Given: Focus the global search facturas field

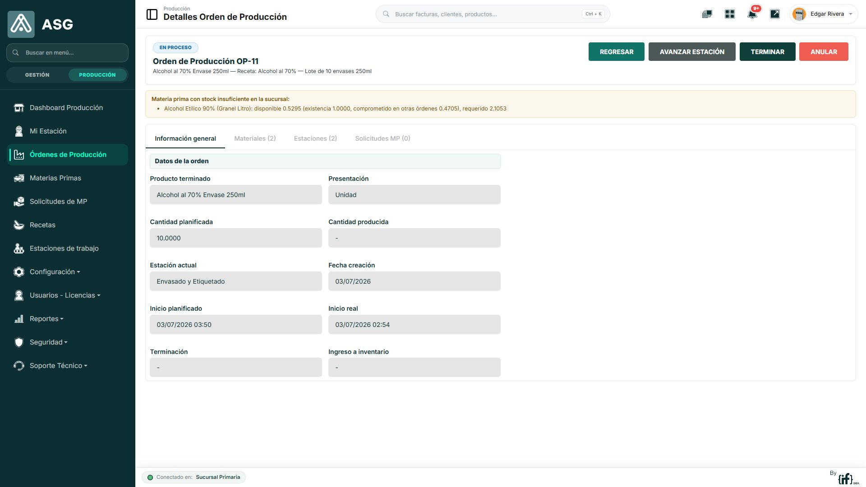Looking at the screenshot, I should tap(493, 14).
